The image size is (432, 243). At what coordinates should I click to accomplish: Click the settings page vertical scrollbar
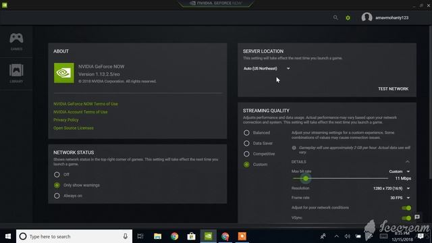[x=431, y=102]
